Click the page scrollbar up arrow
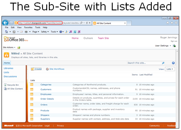Image resolution: width=181 pixels, height=130 pixels. (x=177, y=51)
